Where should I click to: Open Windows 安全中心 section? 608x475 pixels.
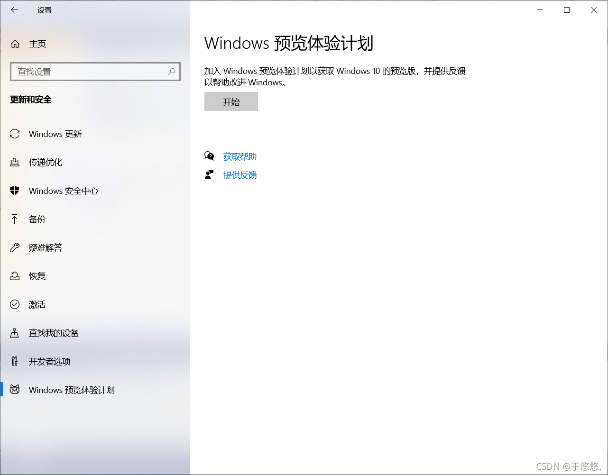point(95,191)
